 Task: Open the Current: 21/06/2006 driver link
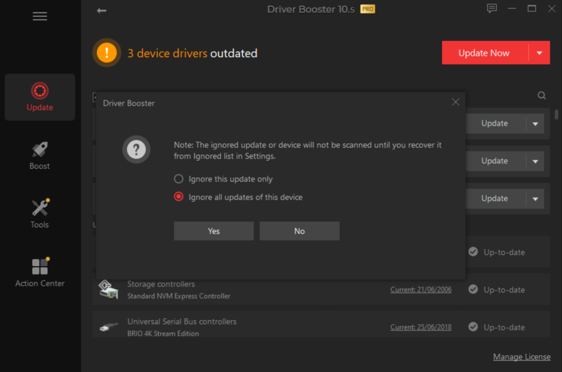(x=421, y=290)
